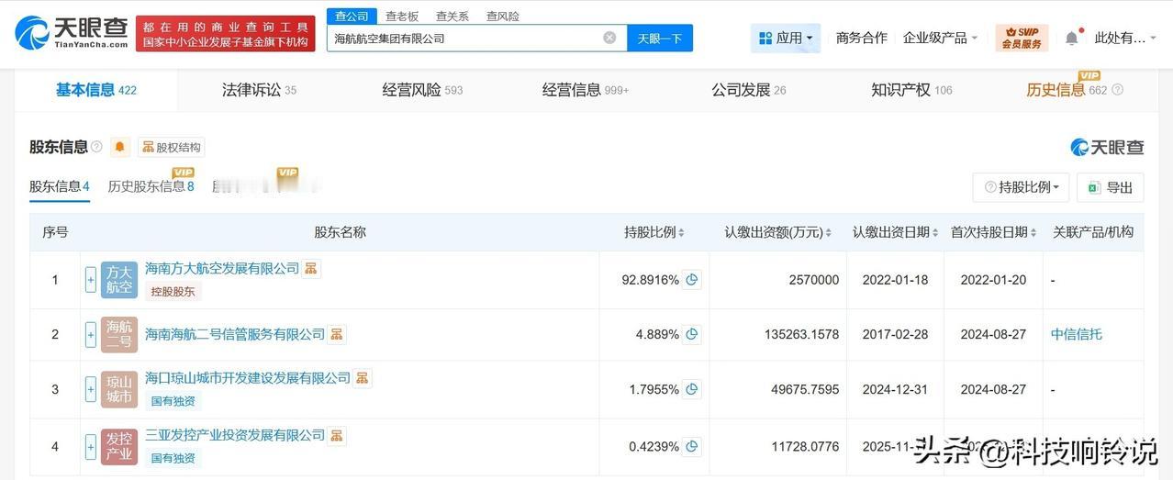Open the notification bell in the header
The height and width of the screenshot is (480, 1173).
coord(1071,38)
